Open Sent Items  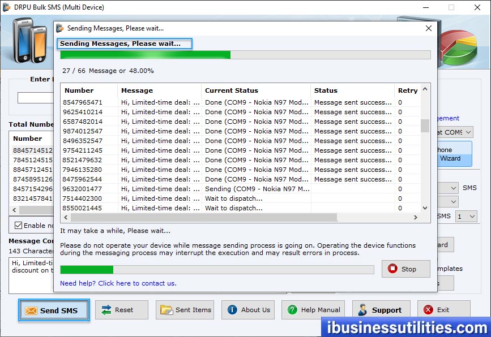[185, 310]
